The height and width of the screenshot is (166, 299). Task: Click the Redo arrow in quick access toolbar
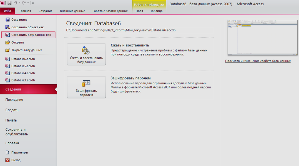click(24, 3)
